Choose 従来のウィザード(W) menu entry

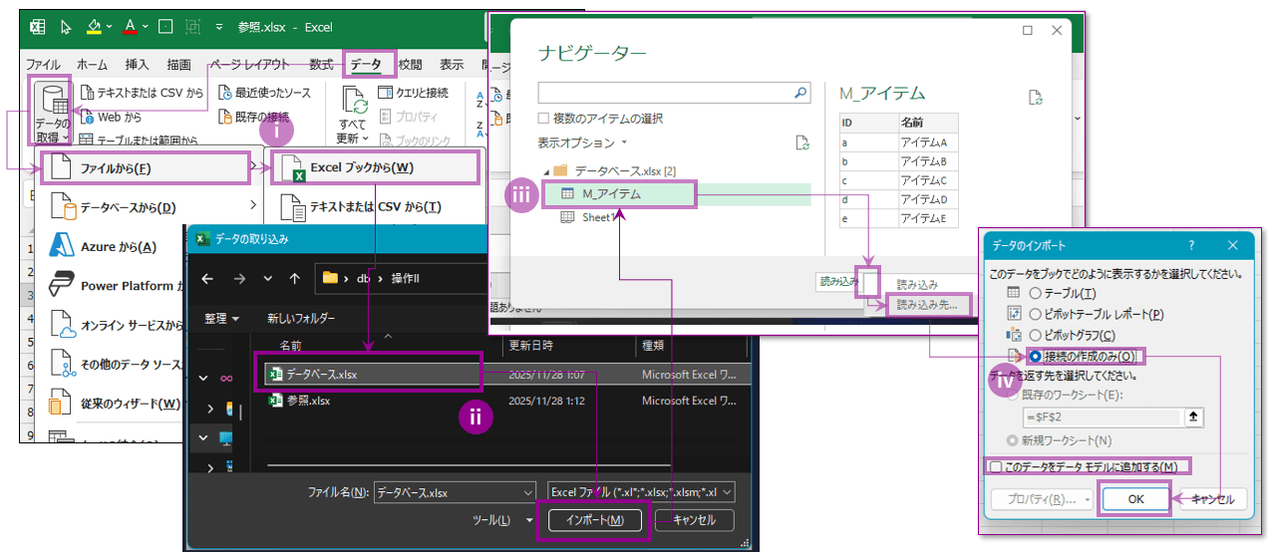coord(115,404)
